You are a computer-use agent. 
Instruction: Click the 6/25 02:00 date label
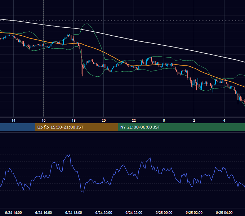coord(194,212)
